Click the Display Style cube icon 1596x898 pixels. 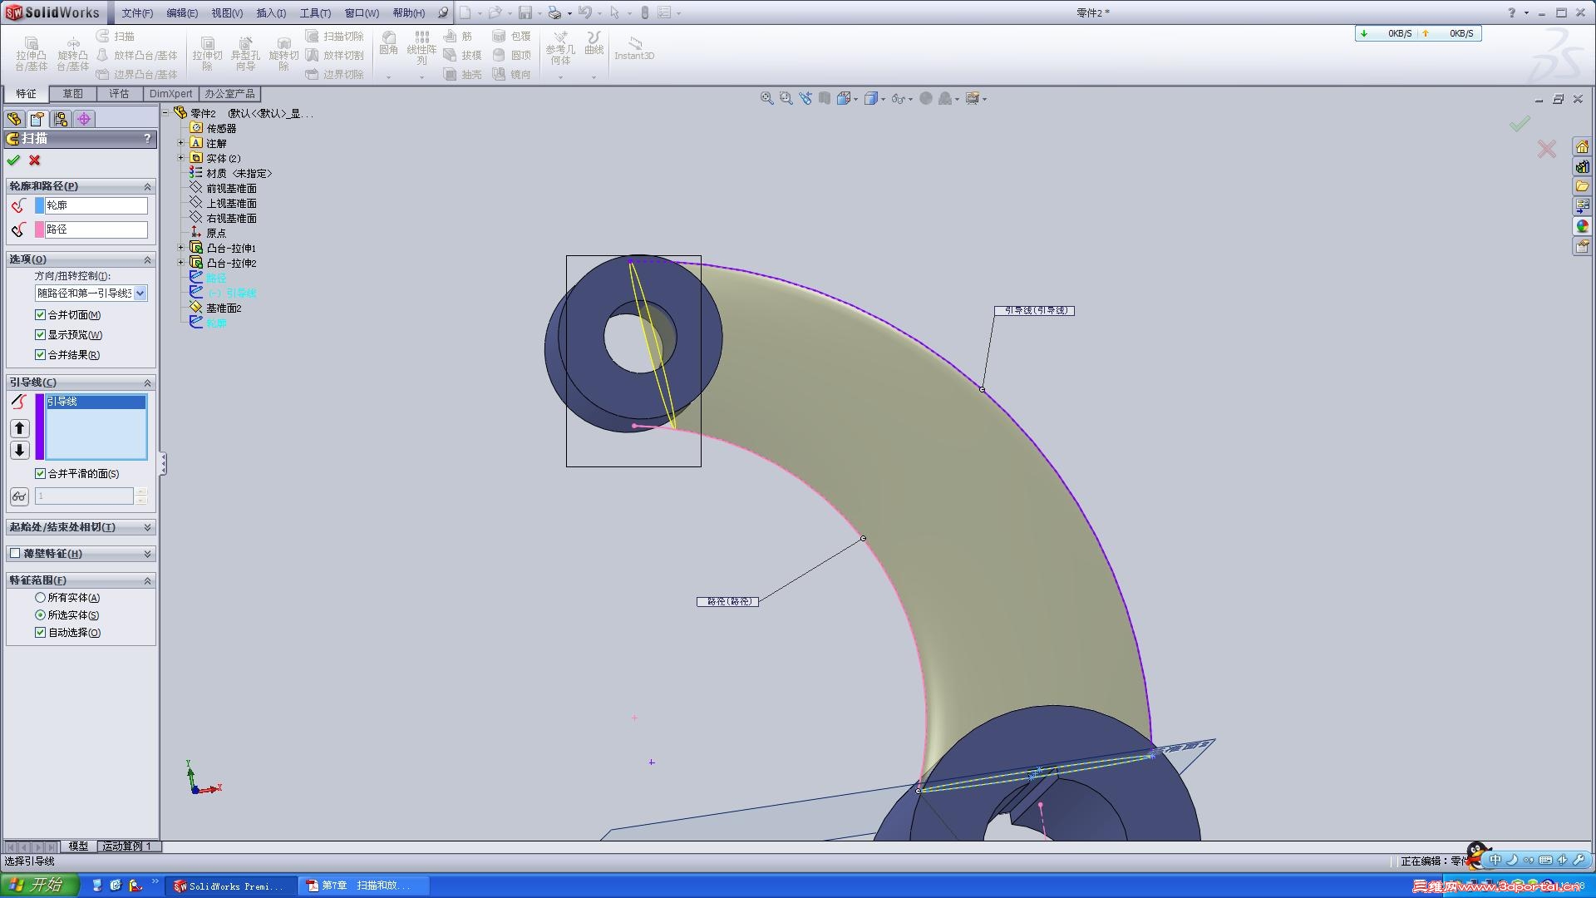coord(870,98)
